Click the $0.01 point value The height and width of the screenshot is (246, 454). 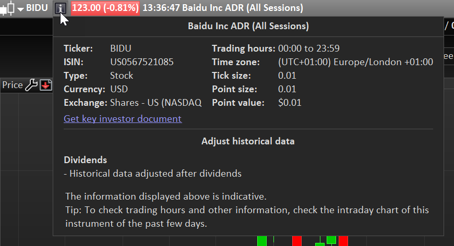pos(290,103)
